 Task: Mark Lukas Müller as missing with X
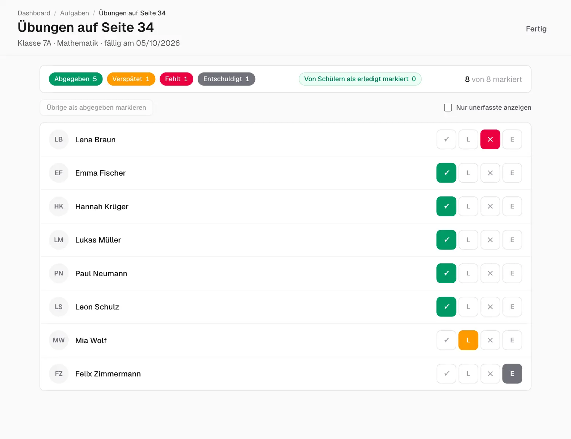click(x=490, y=240)
